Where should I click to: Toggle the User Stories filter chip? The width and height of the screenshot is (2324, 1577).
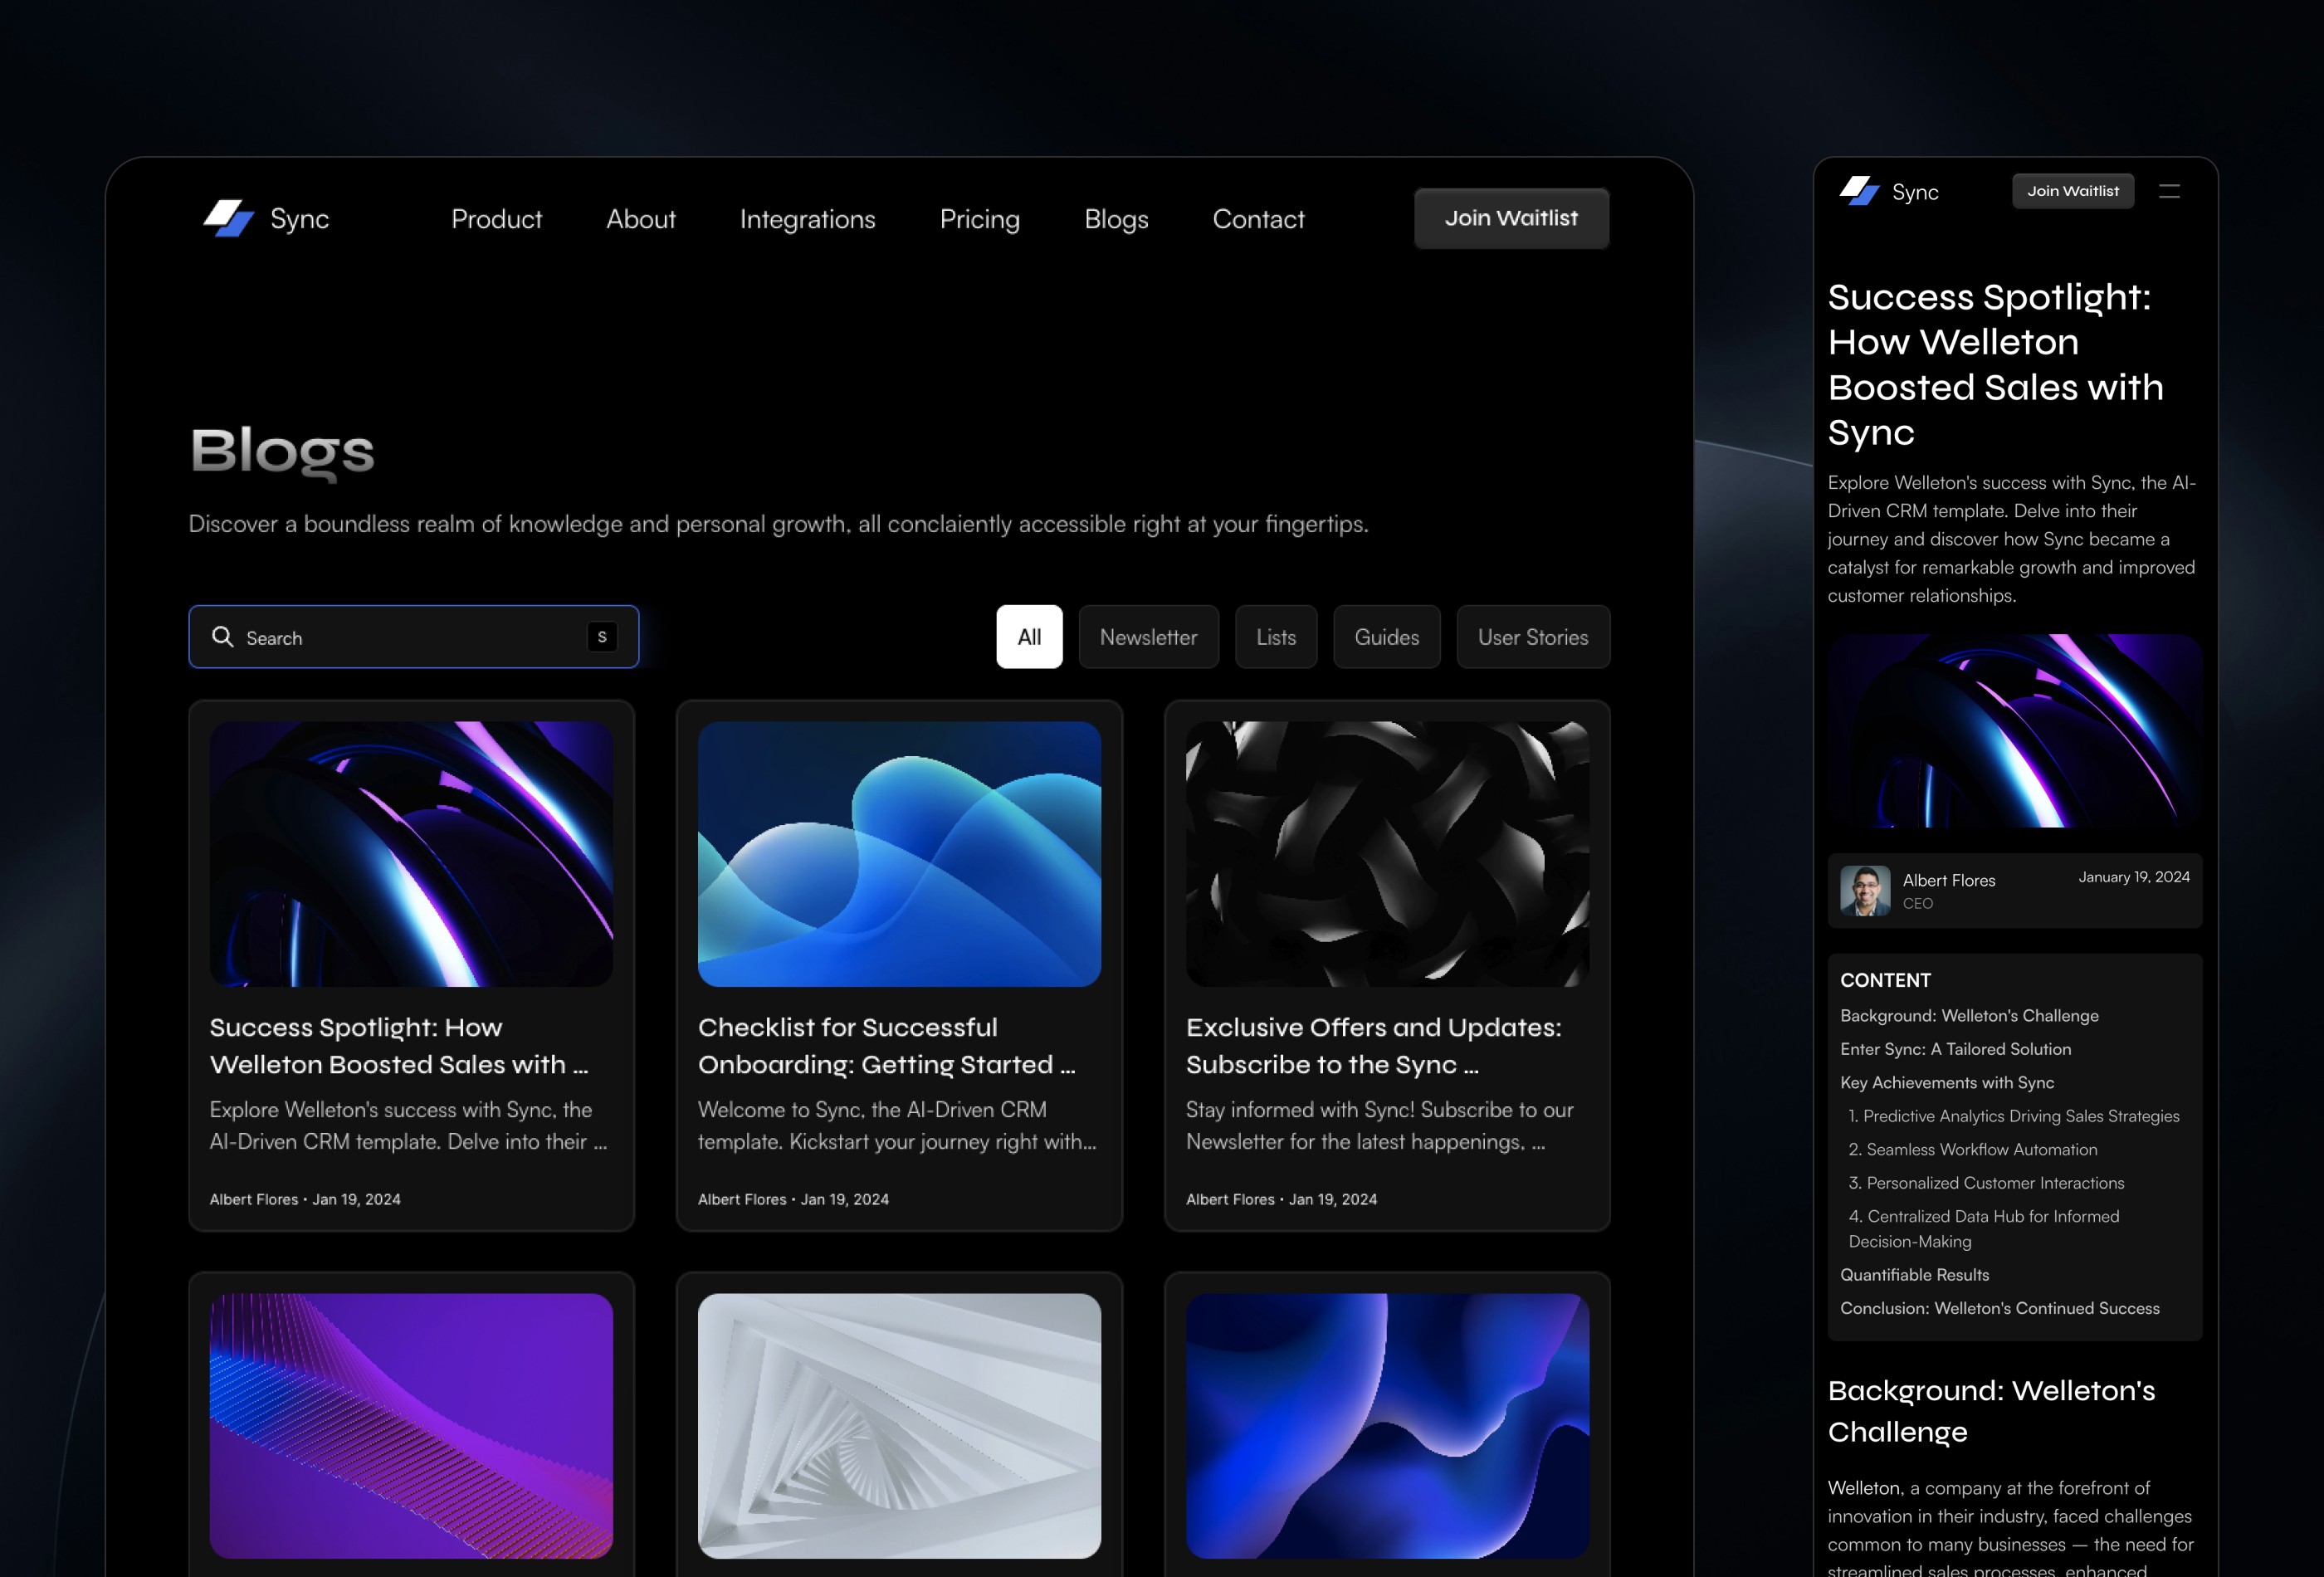point(1533,637)
